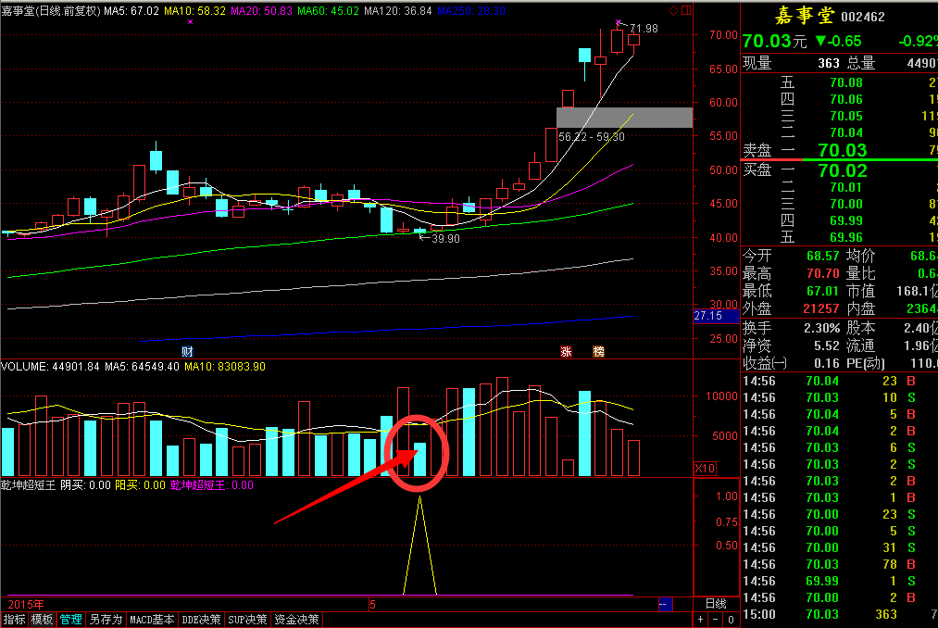This screenshot has height=628, width=938.
Task: Click the 涨 marker below candlesticks
Action: tap(566, 351)
